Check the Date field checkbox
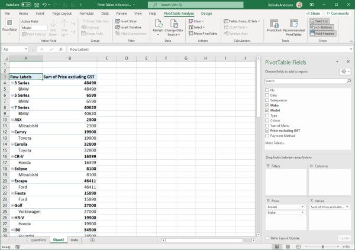The image size is (355, 250). pos(267,95)
